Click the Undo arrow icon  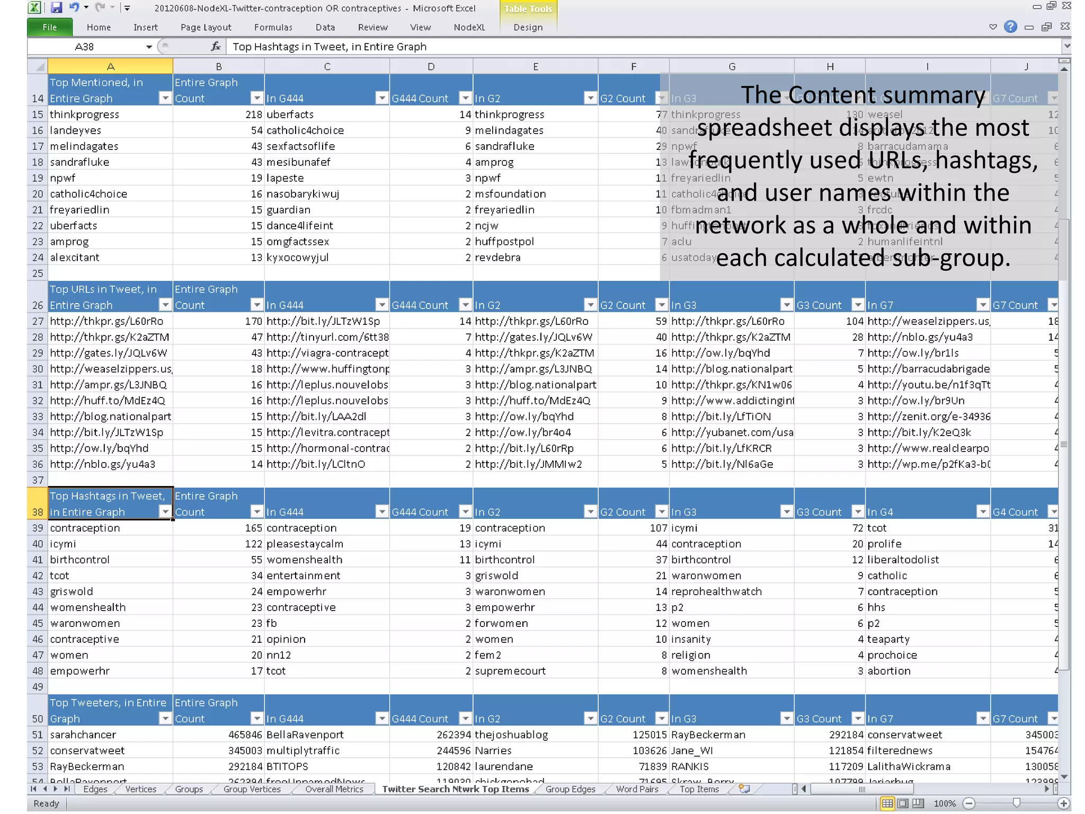click(x=74, y=7)
